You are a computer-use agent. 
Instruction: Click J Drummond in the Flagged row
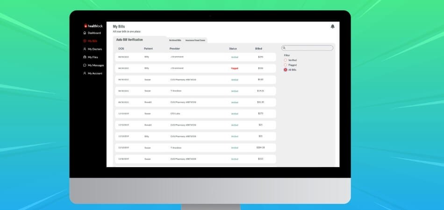coord(177,68)
